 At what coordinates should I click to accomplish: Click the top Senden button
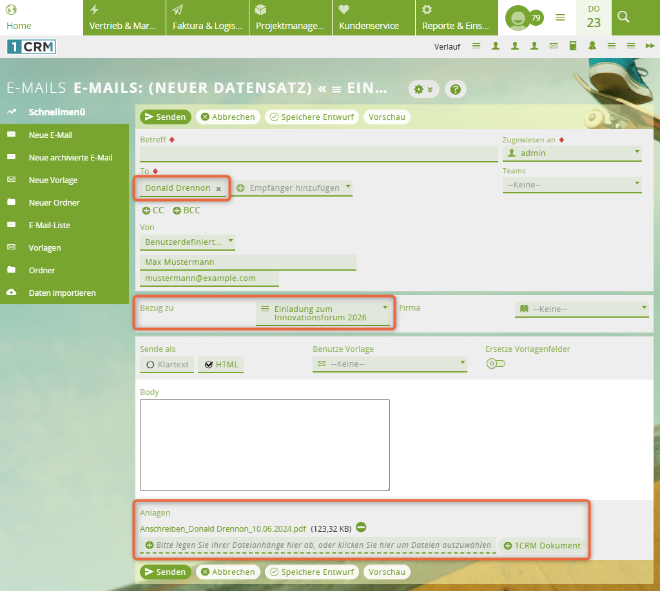pyautogui.click(x=165, y=117)
